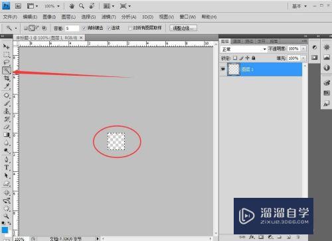Open the 不透明度 opacity slider arrow

tap(303, 48)
